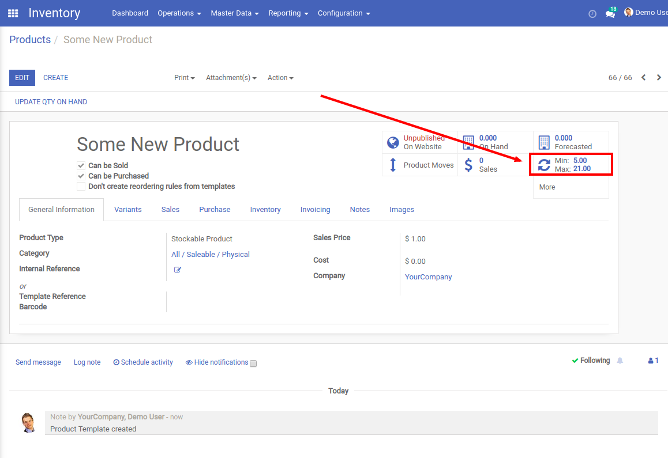Open the Attachment(s) dropdown
668x458 pixels.
pos(231,77)
